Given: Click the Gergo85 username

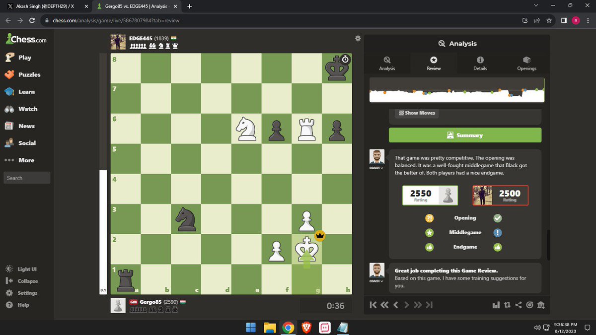Looking at the screenshot, I should click(x=151, y=302).
